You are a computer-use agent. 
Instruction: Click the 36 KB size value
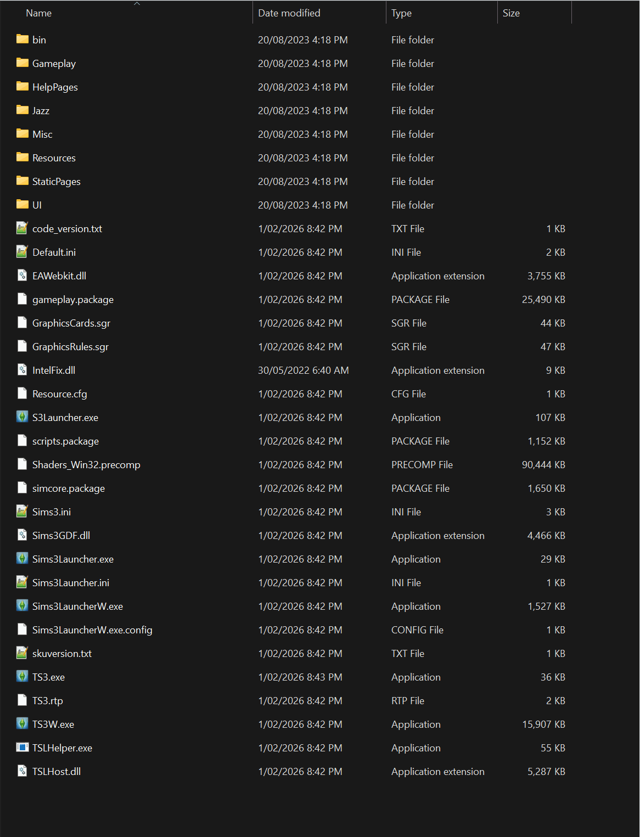coord(553,677)
